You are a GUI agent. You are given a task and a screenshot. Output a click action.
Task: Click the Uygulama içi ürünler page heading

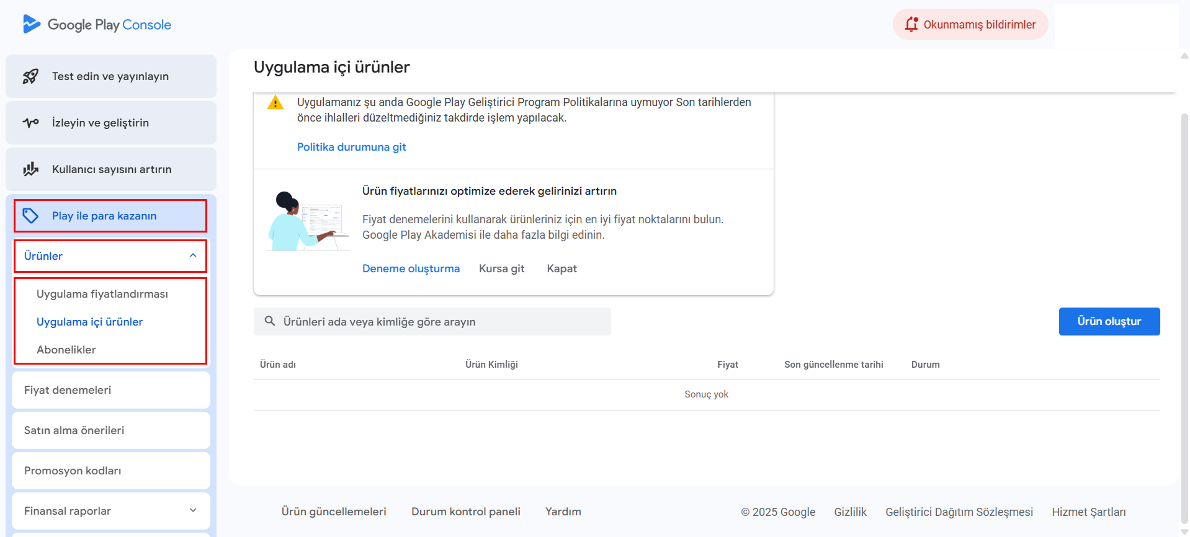coord(332,67)
